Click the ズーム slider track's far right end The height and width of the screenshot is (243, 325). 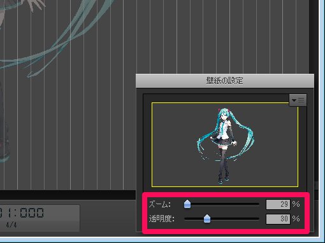(x=257, y=204)
